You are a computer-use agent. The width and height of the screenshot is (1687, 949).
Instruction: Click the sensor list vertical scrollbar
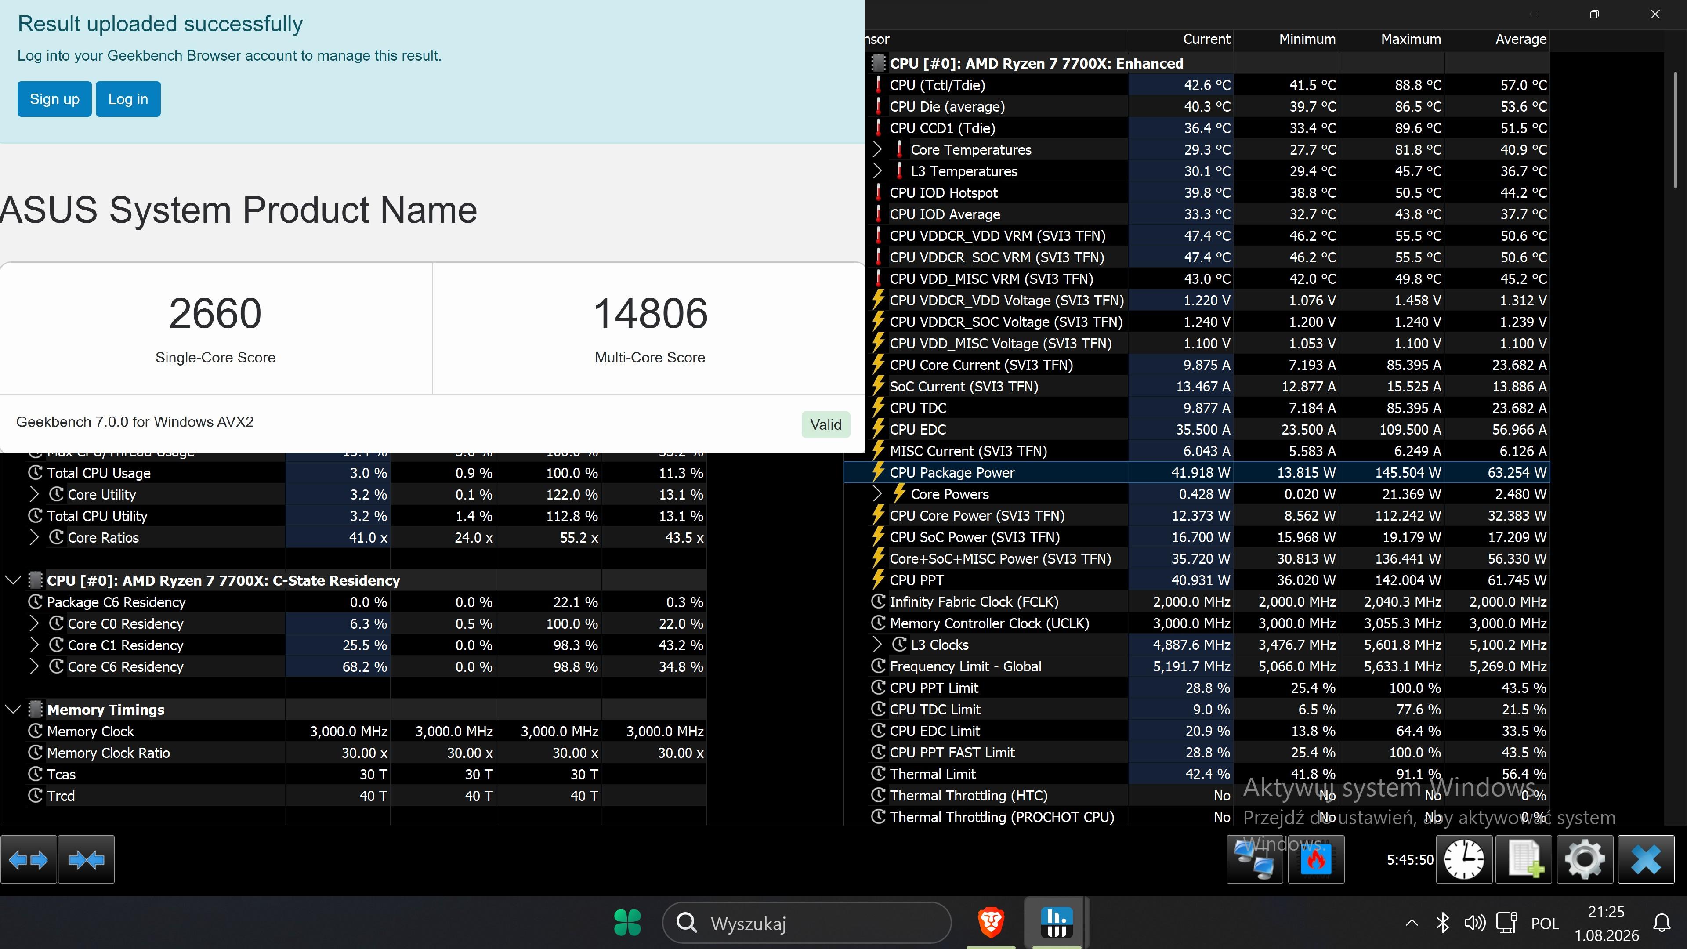[x=1675, y=131]
